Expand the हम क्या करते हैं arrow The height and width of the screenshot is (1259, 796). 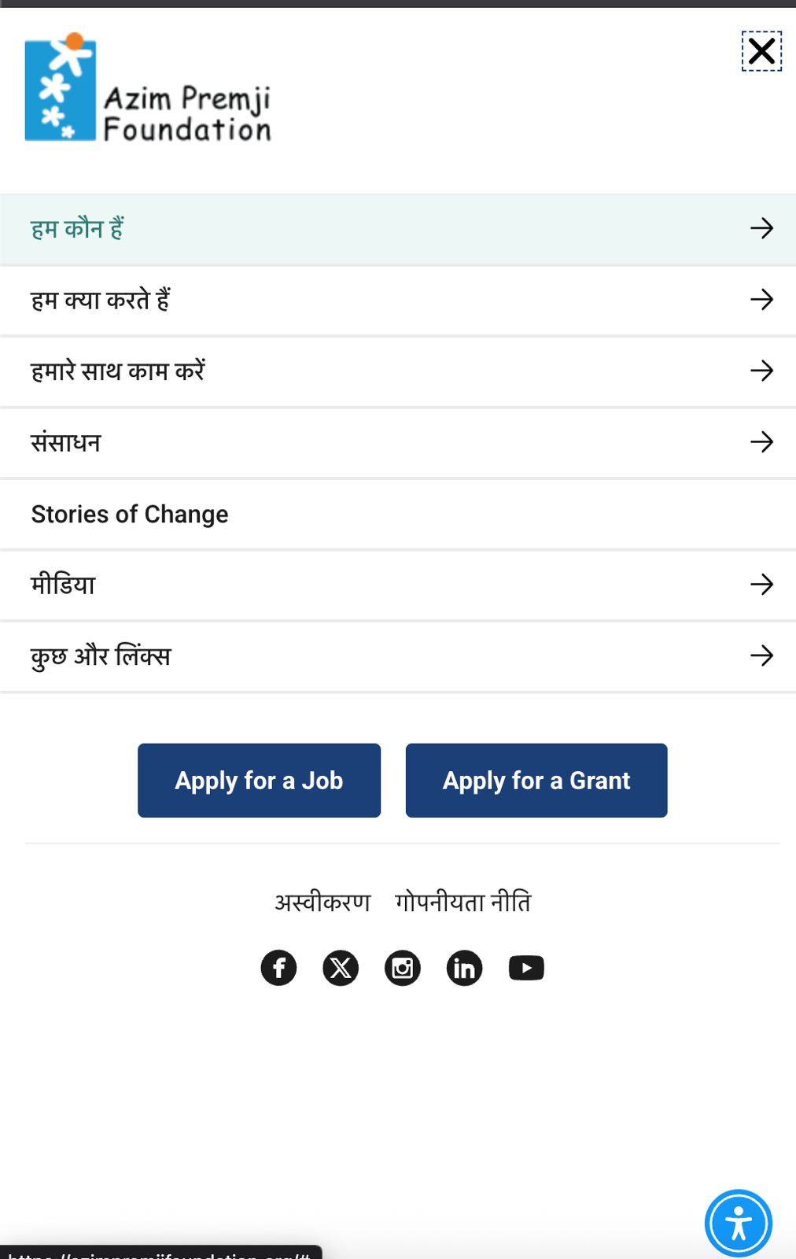(x=761, y=299)
